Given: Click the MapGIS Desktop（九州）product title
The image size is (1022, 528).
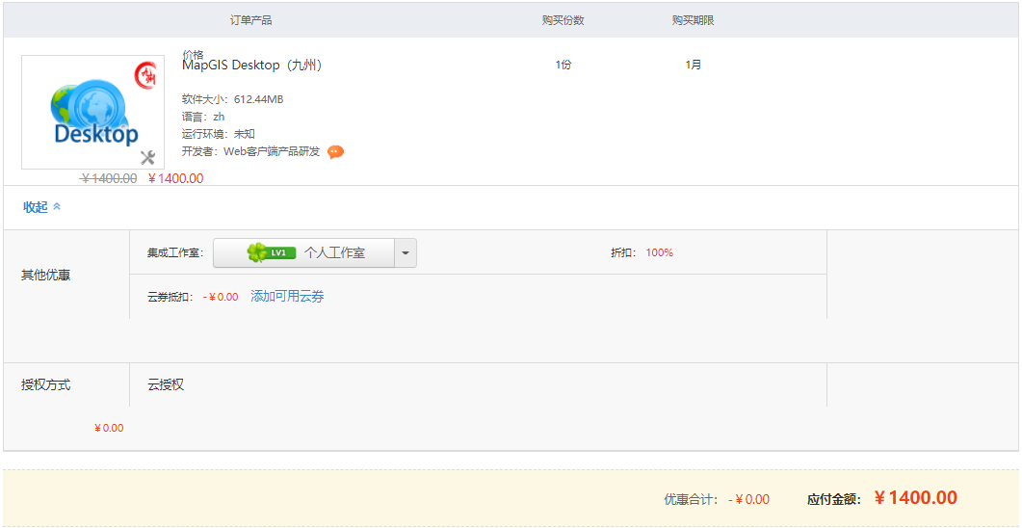Looking at the screenshot, I should 252,66.
